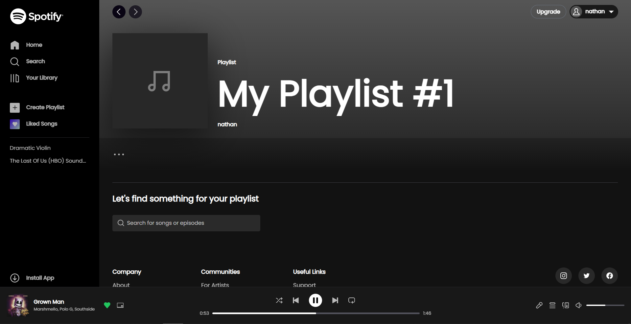
Task: Connect to a device
Action: click(x=566, y=305)
